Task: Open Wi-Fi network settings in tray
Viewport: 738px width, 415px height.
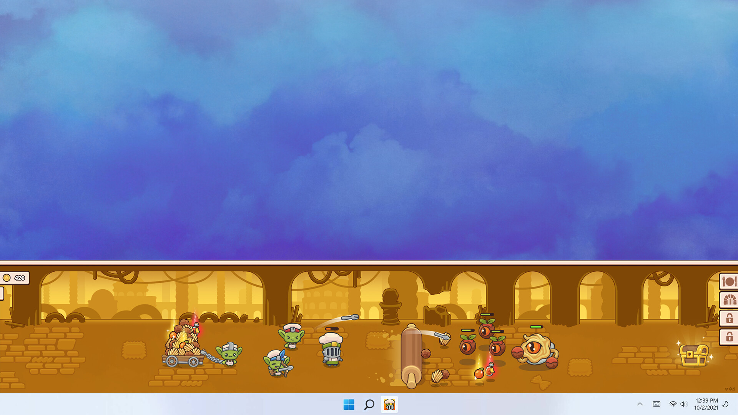Action: tap(673, 404)
